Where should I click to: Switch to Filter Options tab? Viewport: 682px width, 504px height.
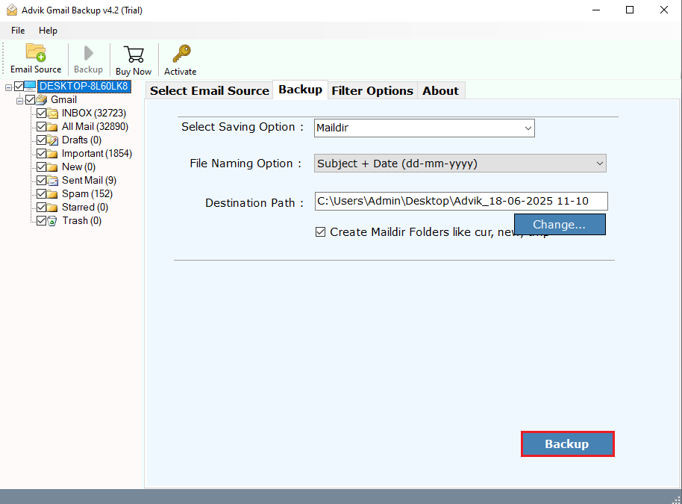tap(372, 90)
